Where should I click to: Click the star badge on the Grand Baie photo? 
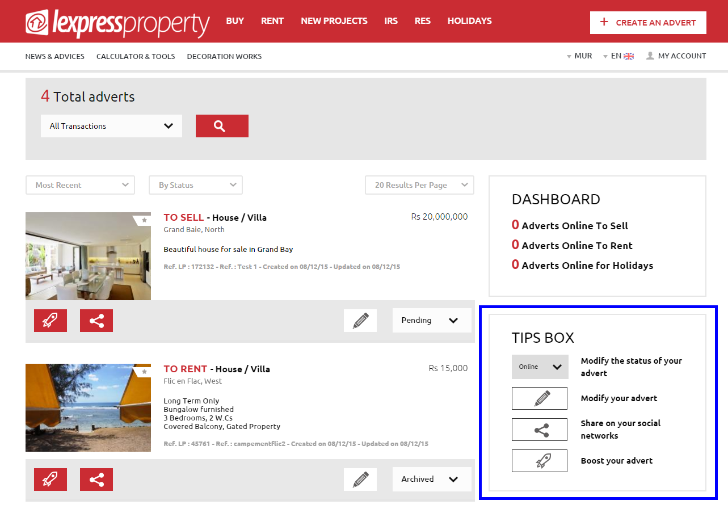144,220
